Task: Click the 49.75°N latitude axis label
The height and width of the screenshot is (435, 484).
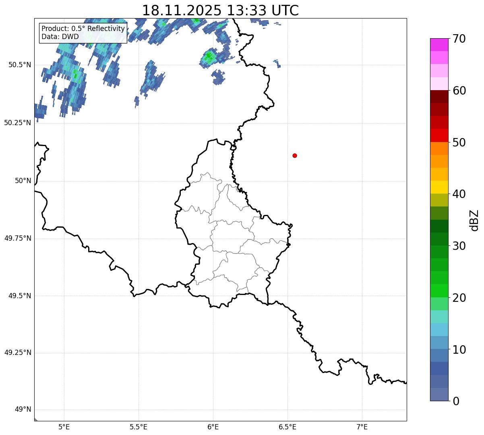Action: [18, 238]
